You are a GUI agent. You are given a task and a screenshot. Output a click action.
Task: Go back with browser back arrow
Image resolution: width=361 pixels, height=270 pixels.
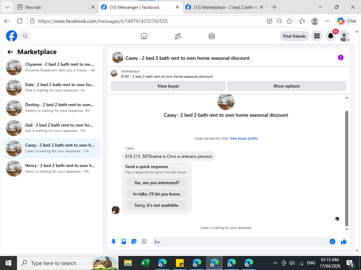(x=7, y=21)
